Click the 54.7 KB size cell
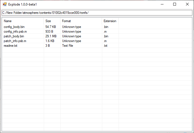 pyautogui.click(x=50, y=27)
